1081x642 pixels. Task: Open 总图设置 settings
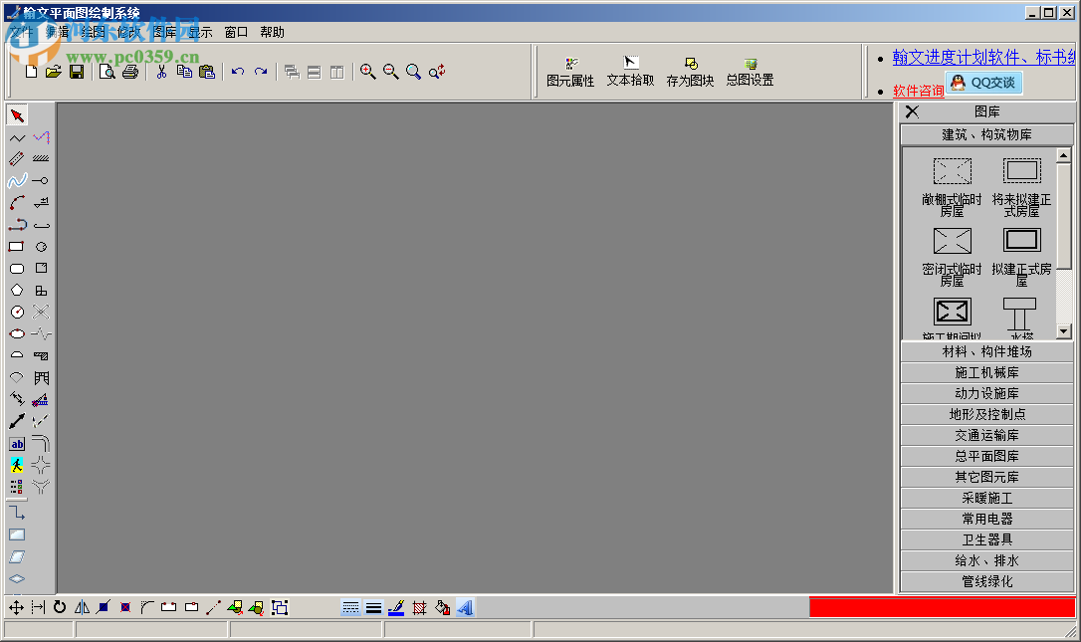[751, 73]
